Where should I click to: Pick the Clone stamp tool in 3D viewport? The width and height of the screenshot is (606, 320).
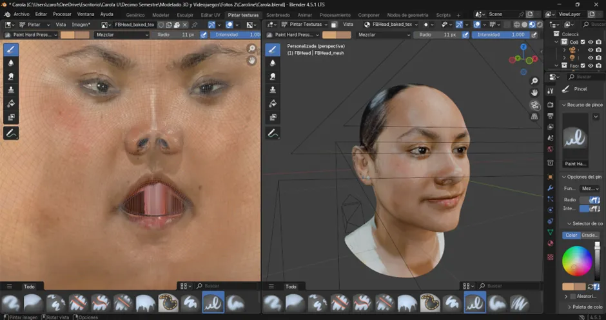point(273,90)
